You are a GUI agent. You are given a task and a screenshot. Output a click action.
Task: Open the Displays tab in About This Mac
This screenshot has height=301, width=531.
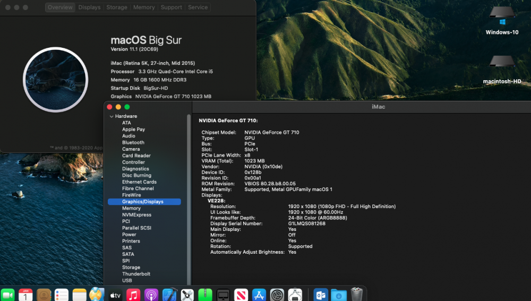(x=89, y=7)
